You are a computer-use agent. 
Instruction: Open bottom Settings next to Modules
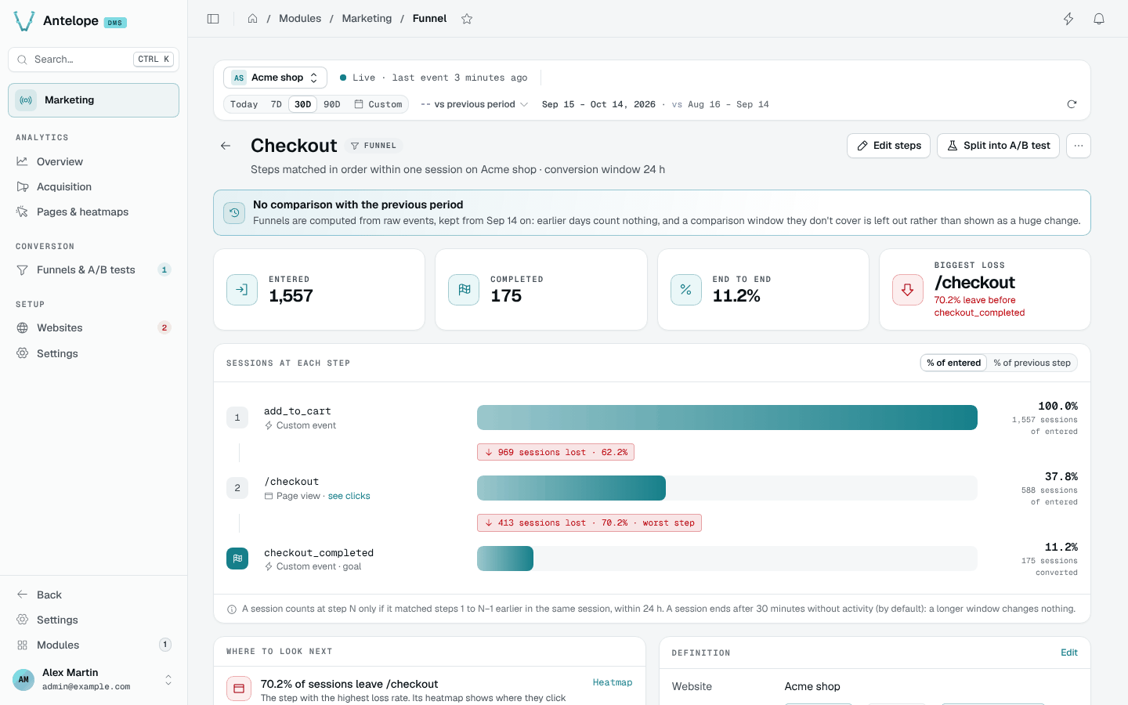coord(93,620)
